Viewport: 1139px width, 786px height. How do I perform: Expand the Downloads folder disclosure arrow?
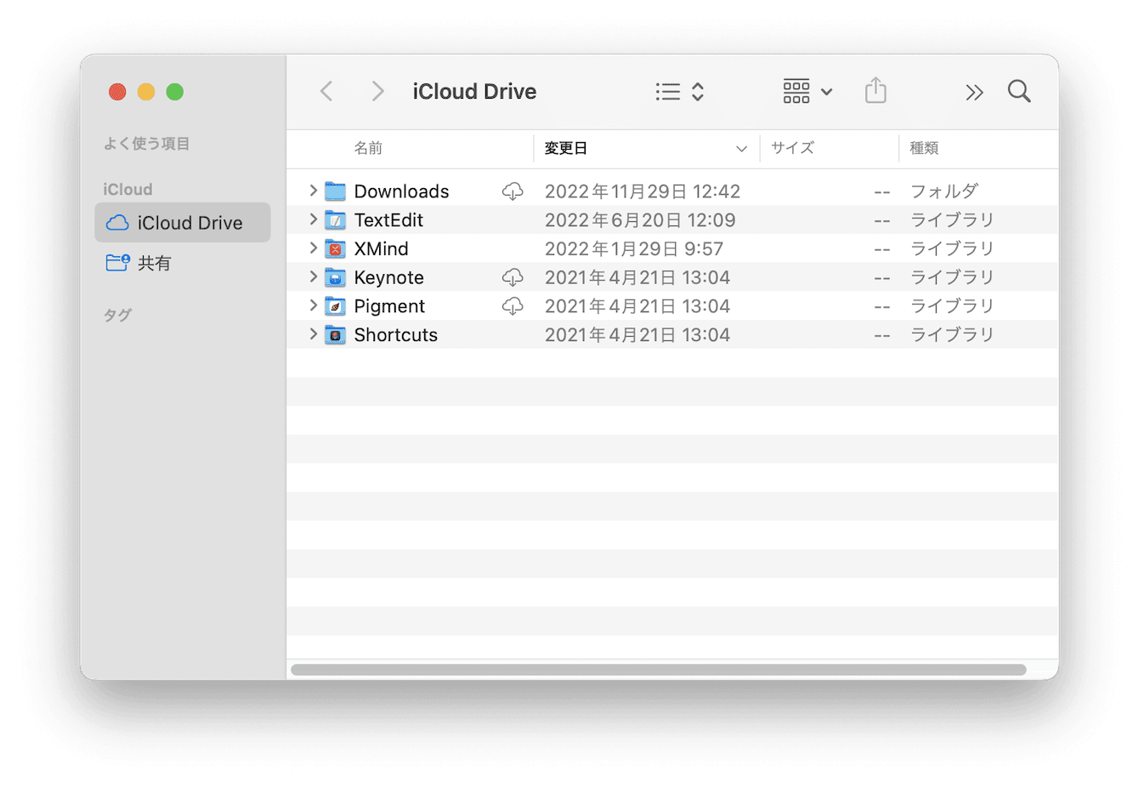[x=313, y=191]
